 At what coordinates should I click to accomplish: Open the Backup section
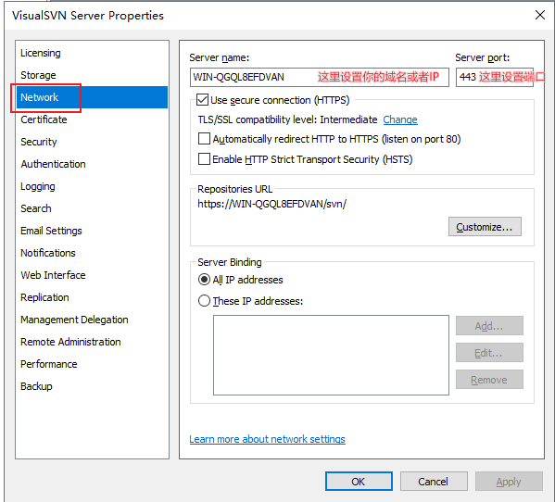36,386
